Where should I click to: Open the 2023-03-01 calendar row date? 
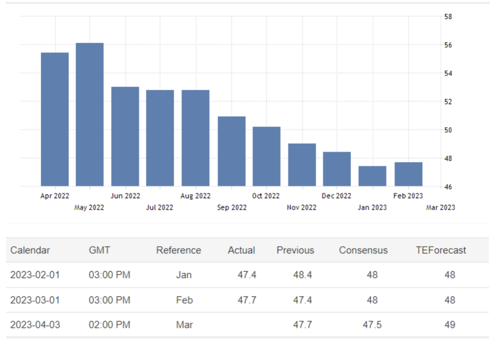pyautogui.click(x=35, y=300)
